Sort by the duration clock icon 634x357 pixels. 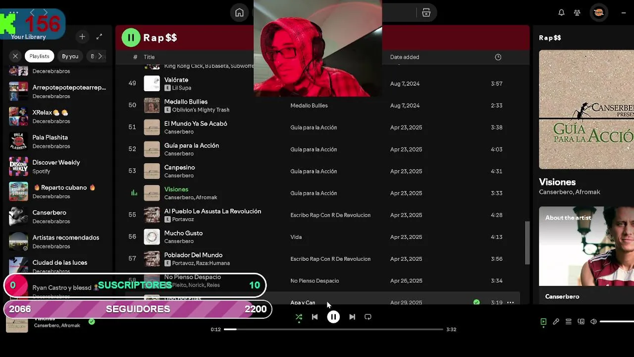pyautogui.click(x=498, y=57)
